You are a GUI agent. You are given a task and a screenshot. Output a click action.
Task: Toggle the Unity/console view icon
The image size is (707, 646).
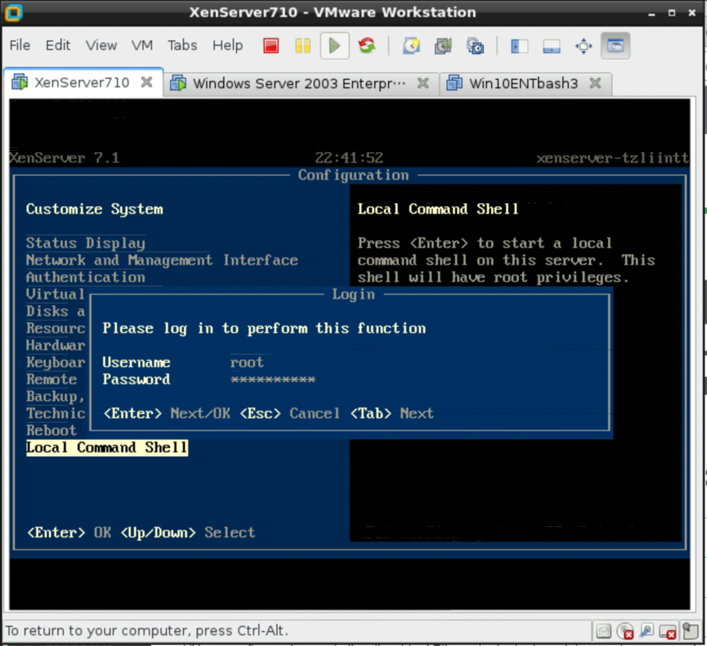tap(615, 46)
